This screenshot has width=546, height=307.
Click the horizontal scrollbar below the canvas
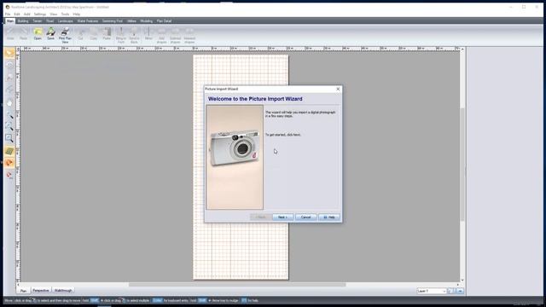point(237,285)
